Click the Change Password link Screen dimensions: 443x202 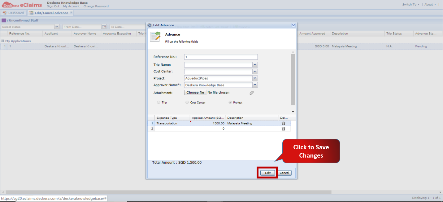(96, 6)
